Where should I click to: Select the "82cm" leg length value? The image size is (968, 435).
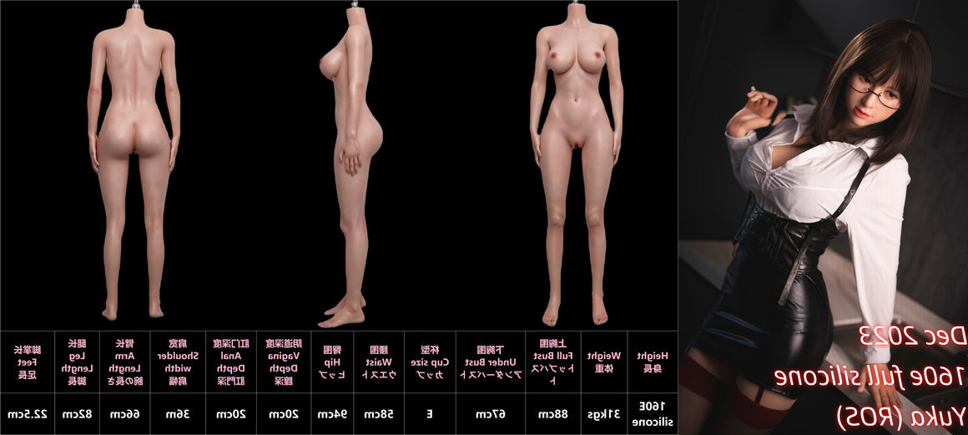pyautogui.click(x=77, y=413)
